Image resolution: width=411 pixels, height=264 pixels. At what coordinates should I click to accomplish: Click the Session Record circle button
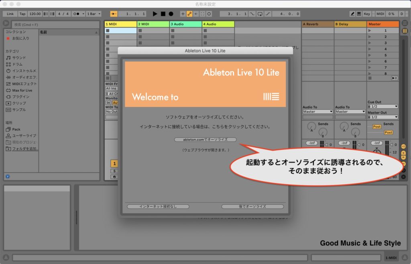(209, 14)
